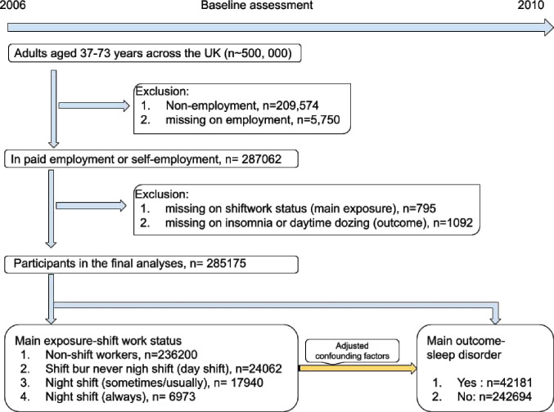
Task: Click the first 'Exclusion:' label near non-employment
Action: [x=163, y=92]
